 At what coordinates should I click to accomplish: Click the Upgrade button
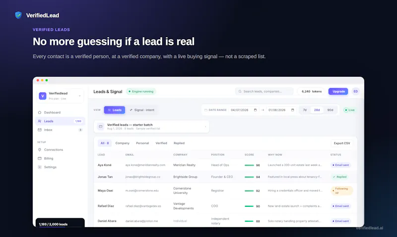point(338,92)
